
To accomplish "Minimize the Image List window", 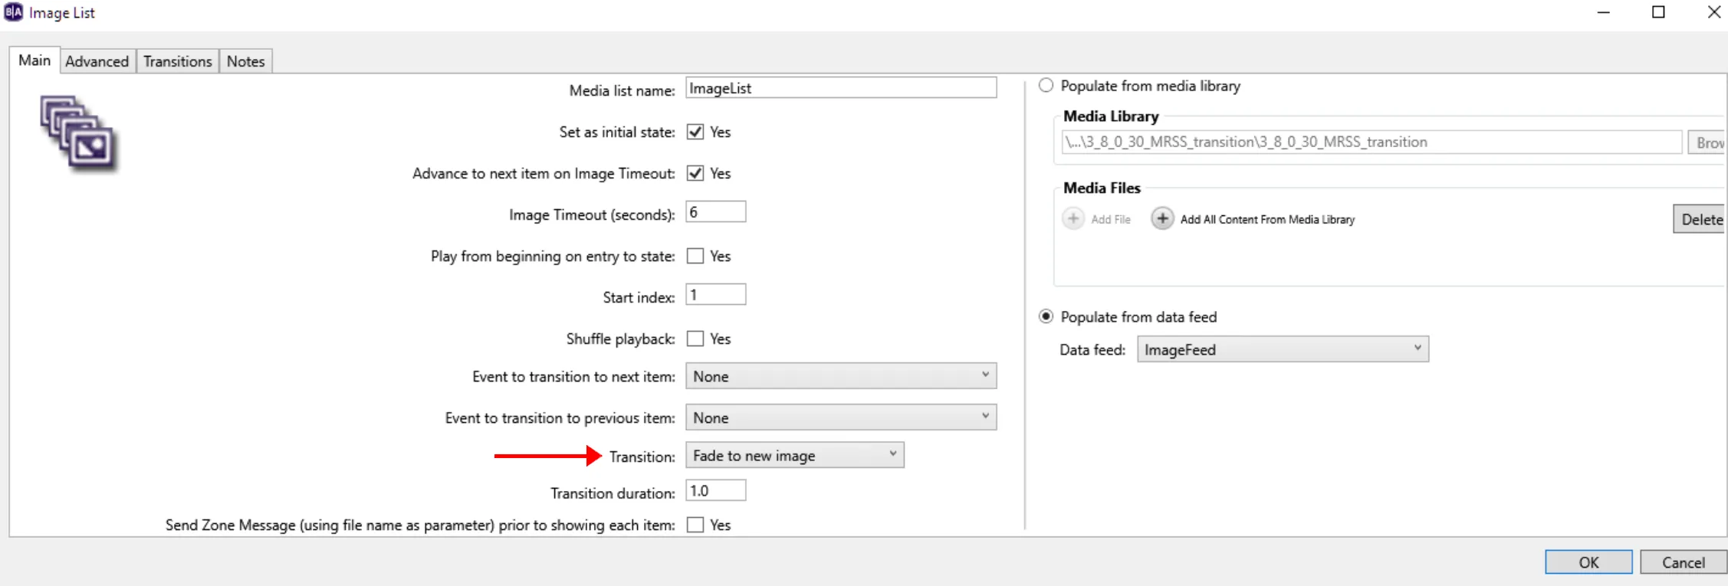I will click(x=1603, y=12).
